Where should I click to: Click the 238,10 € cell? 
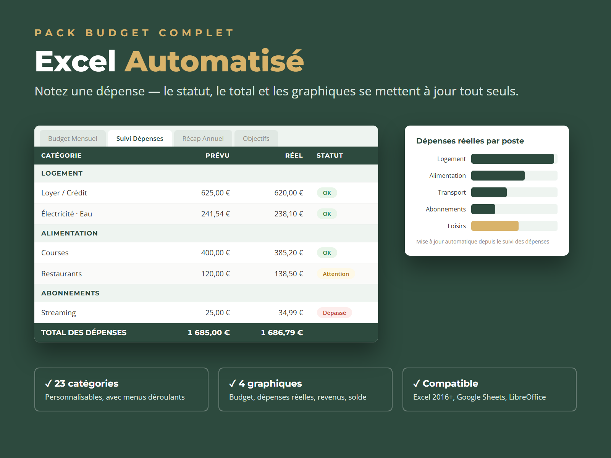[289, 214]
